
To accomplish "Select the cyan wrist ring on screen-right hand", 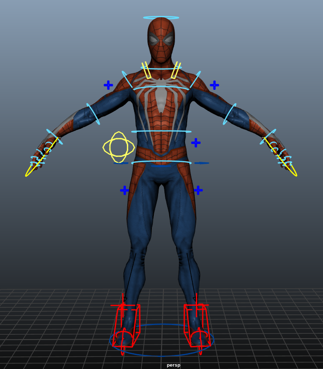I will 268,137.
